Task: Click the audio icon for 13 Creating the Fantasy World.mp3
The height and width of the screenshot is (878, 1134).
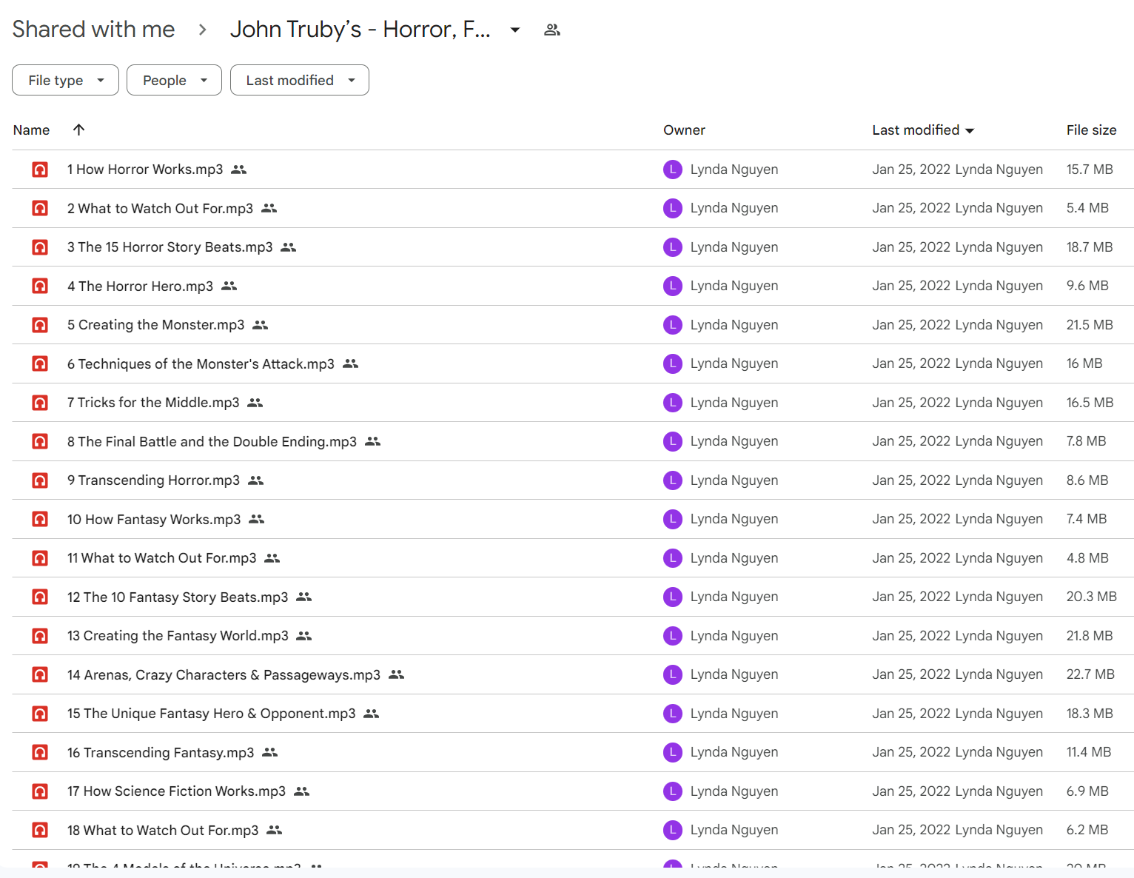Action: click(40, 636)
